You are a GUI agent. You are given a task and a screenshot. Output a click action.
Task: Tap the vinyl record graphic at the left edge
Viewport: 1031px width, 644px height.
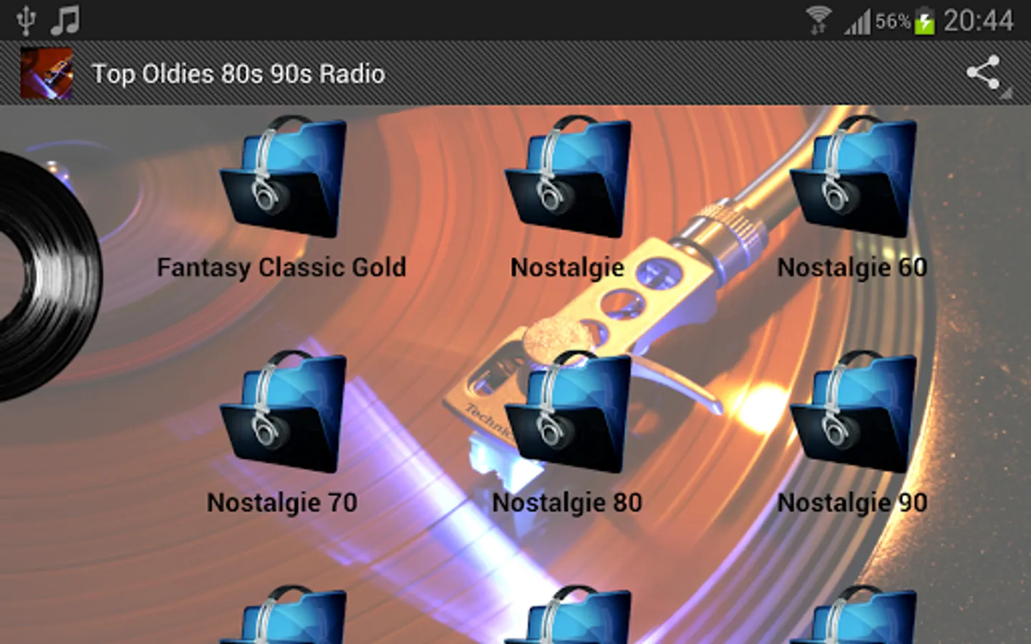50,275
